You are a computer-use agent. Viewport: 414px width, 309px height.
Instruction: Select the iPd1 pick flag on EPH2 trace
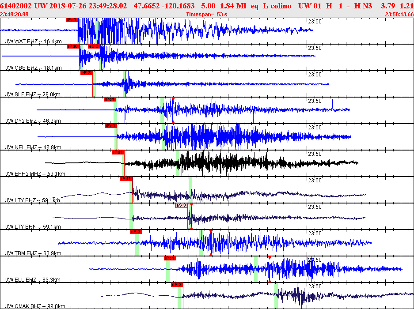point(118,152)
